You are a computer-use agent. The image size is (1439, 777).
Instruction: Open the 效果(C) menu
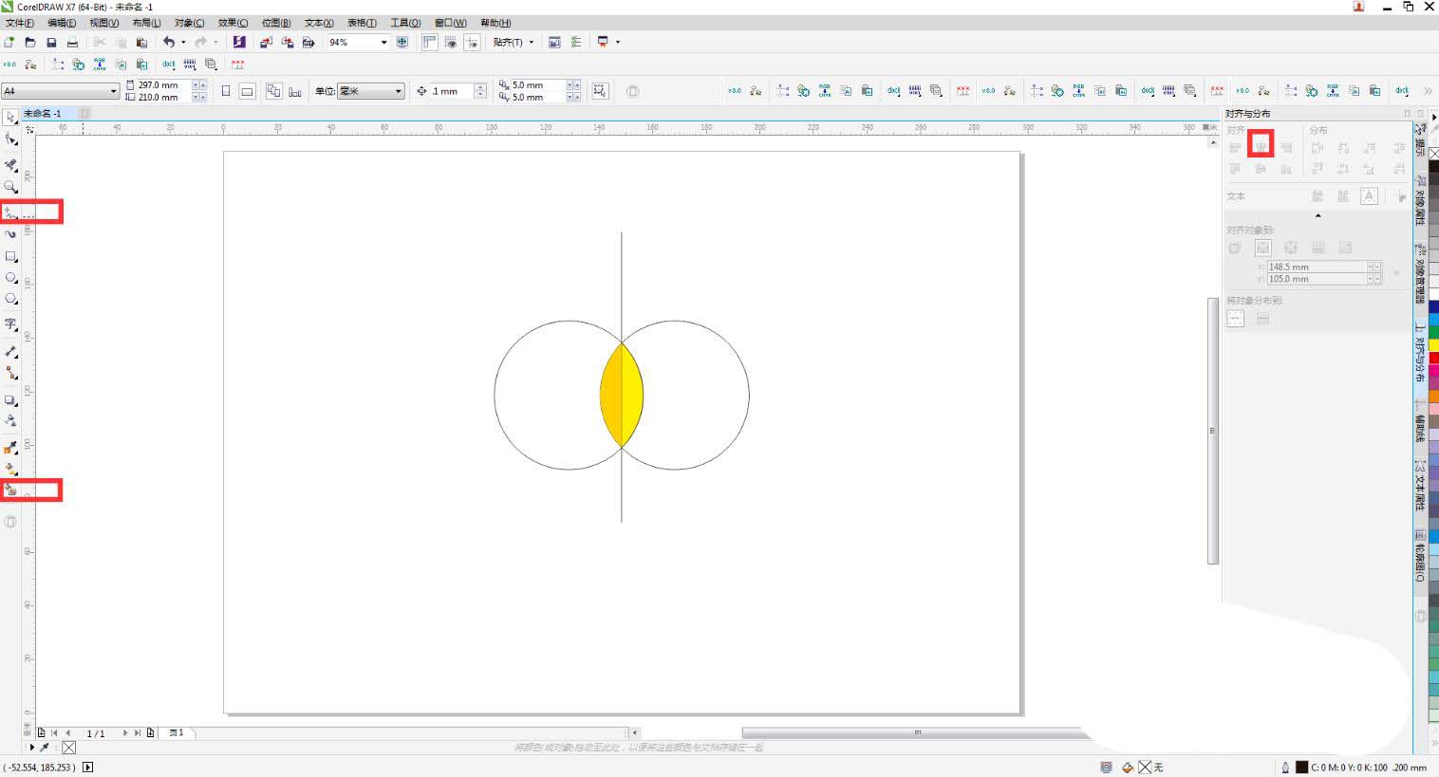[x=233, y=23]
